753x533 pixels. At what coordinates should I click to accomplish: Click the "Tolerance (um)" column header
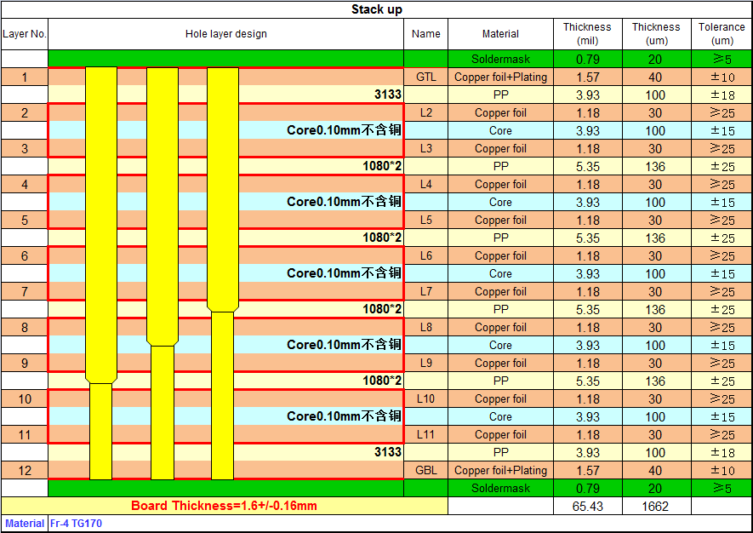[x=722, y=34]
